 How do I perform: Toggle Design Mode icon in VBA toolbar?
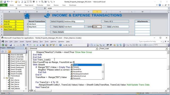point(44,45)
